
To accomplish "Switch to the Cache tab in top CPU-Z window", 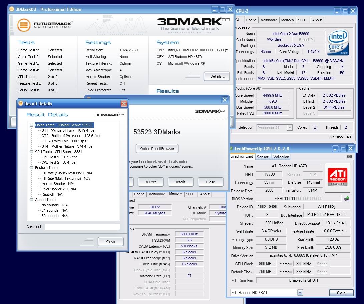I will coord(252,20).
